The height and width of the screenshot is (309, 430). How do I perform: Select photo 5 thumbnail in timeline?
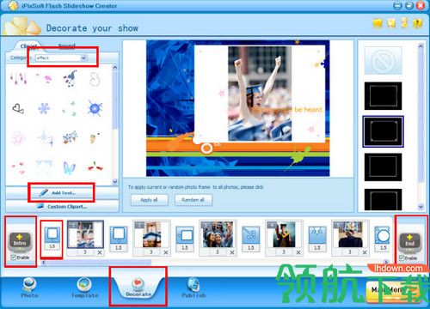point(350,234)
